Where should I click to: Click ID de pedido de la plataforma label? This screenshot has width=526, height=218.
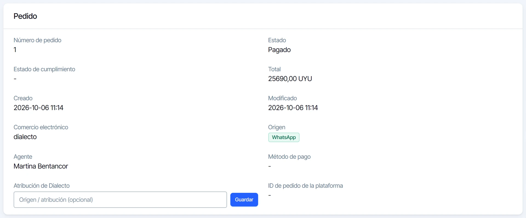[x=305, y=186]
